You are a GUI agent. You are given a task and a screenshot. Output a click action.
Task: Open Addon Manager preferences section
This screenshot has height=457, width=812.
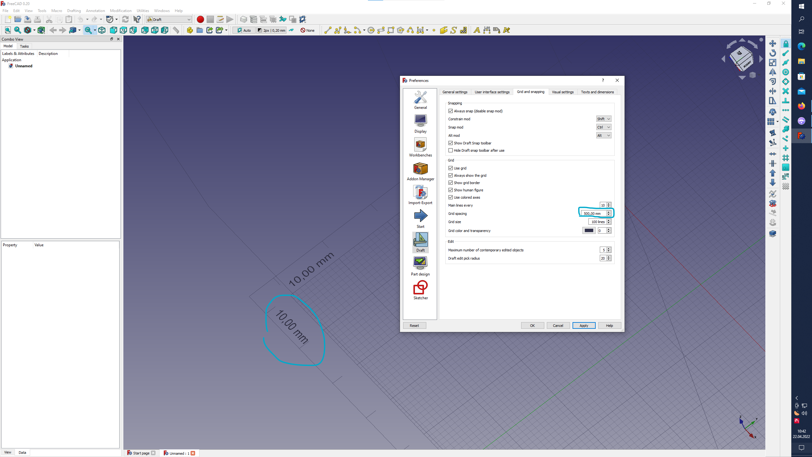(x=420, y=171)
